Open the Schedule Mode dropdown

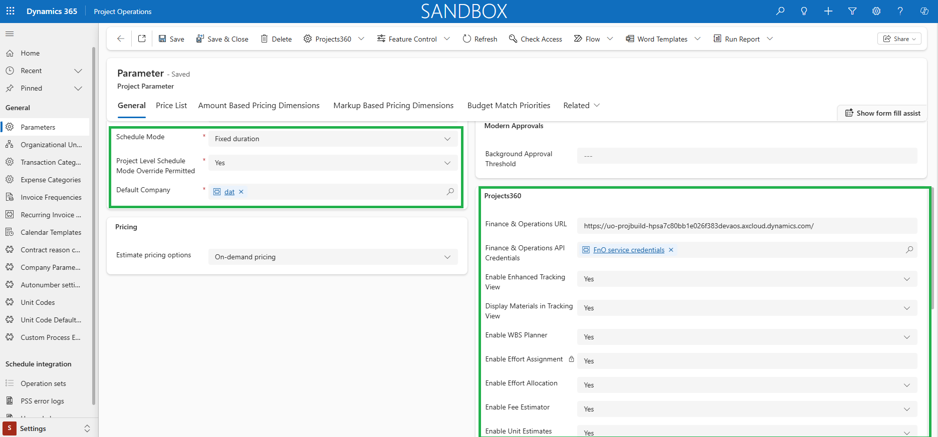tap(333, 139)
